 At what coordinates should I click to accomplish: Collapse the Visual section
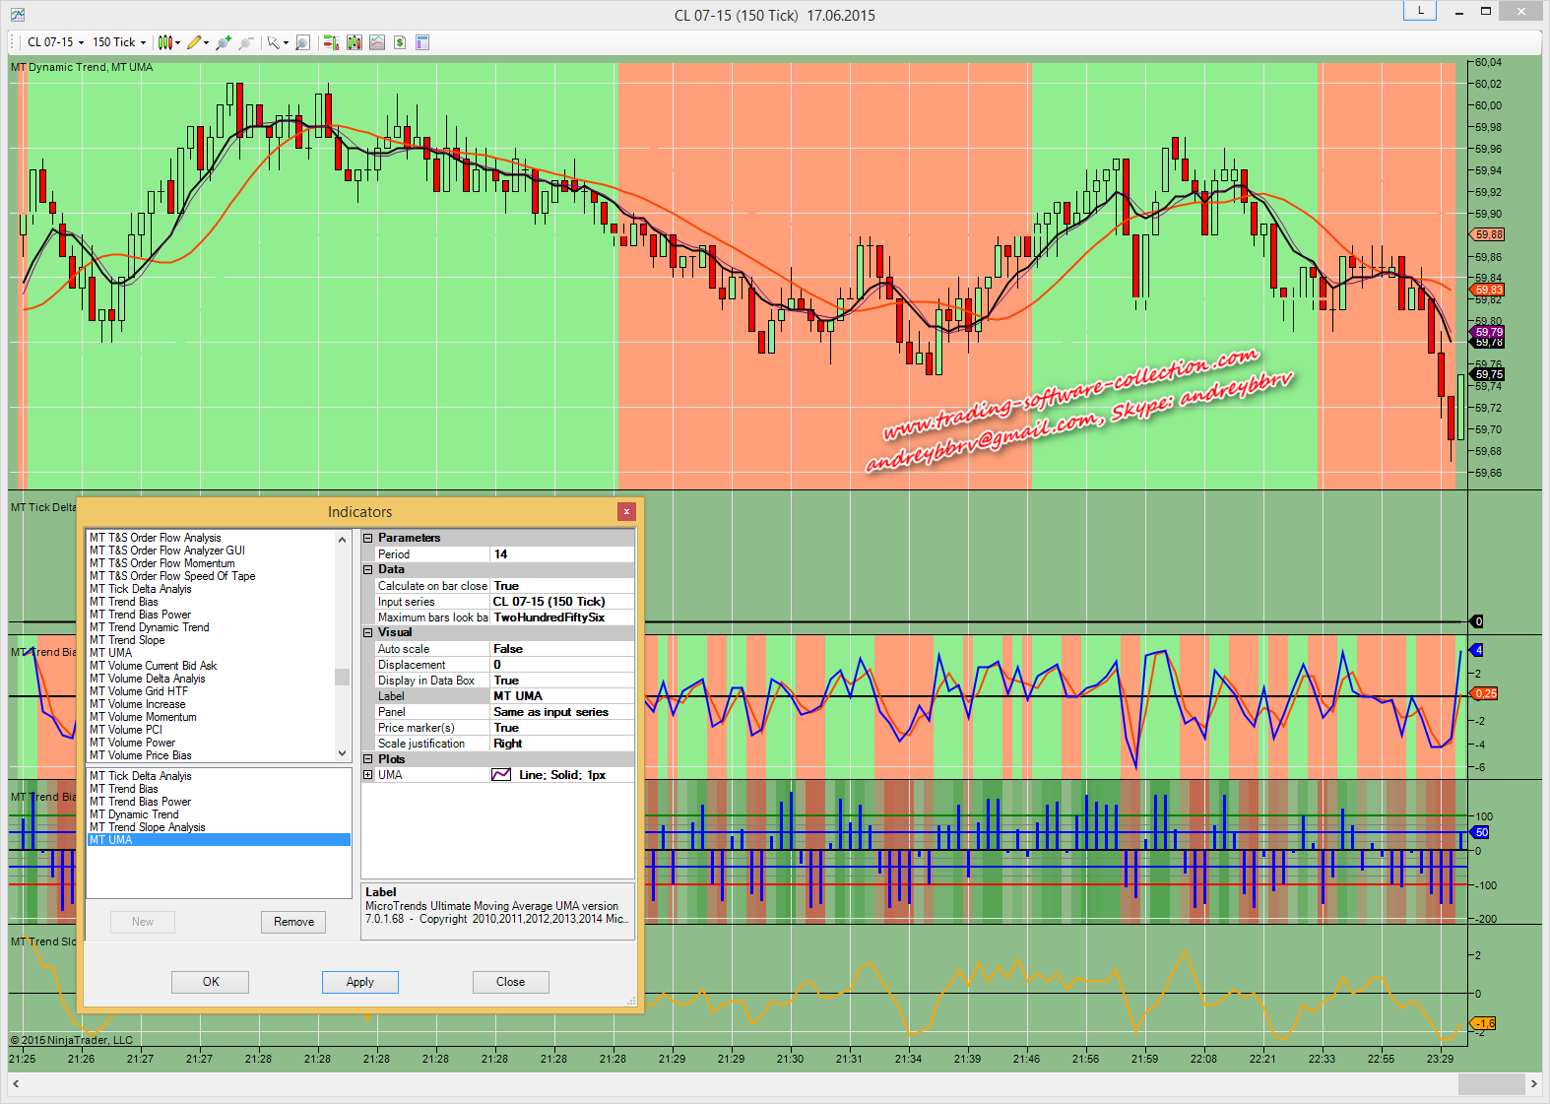point(368,632)
